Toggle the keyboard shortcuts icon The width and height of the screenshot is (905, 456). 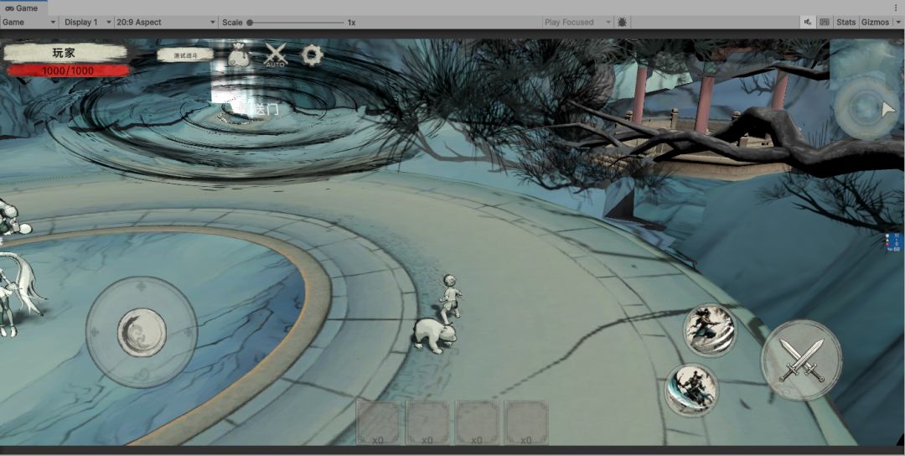(825, 22)
